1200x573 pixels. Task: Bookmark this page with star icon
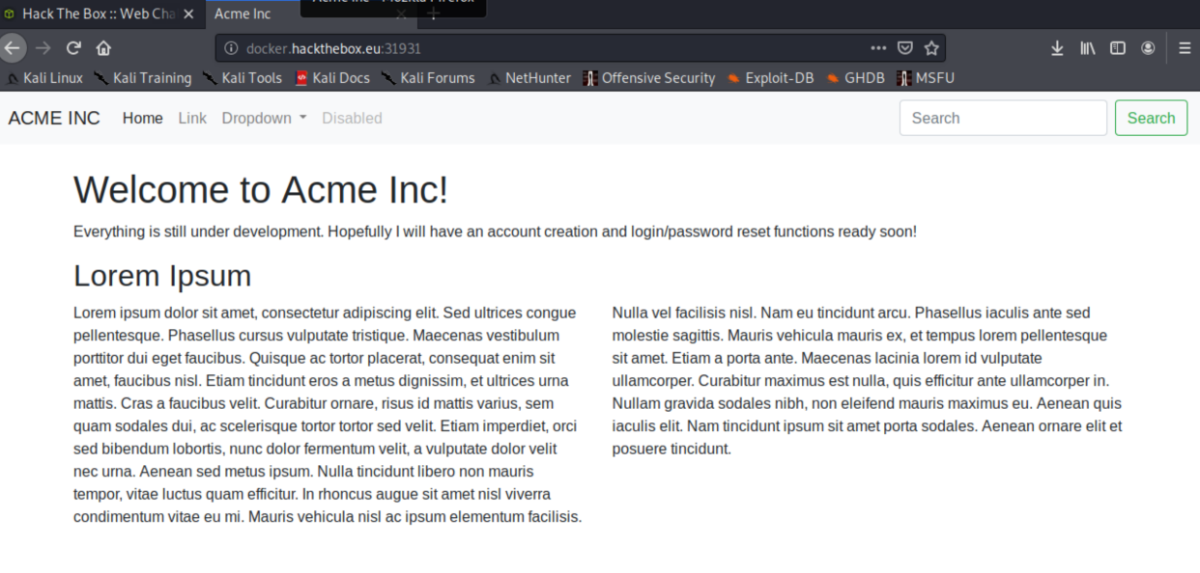pos(931,48)
